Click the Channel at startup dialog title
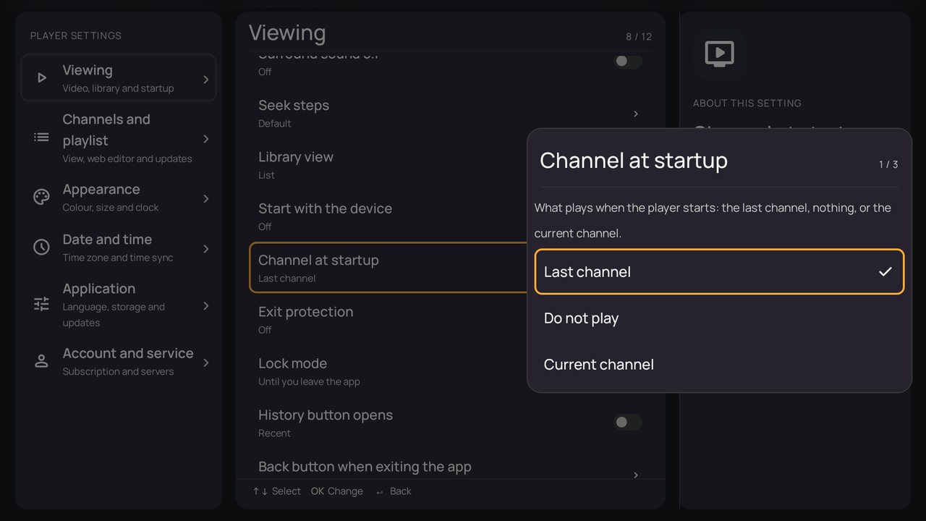 point(634,161)
